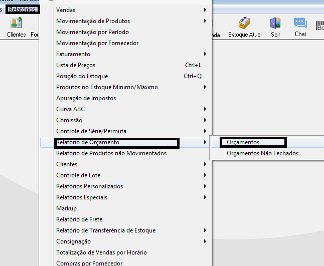Select Faturamento menu entry

pyautogui.click(x=125, y=54)
